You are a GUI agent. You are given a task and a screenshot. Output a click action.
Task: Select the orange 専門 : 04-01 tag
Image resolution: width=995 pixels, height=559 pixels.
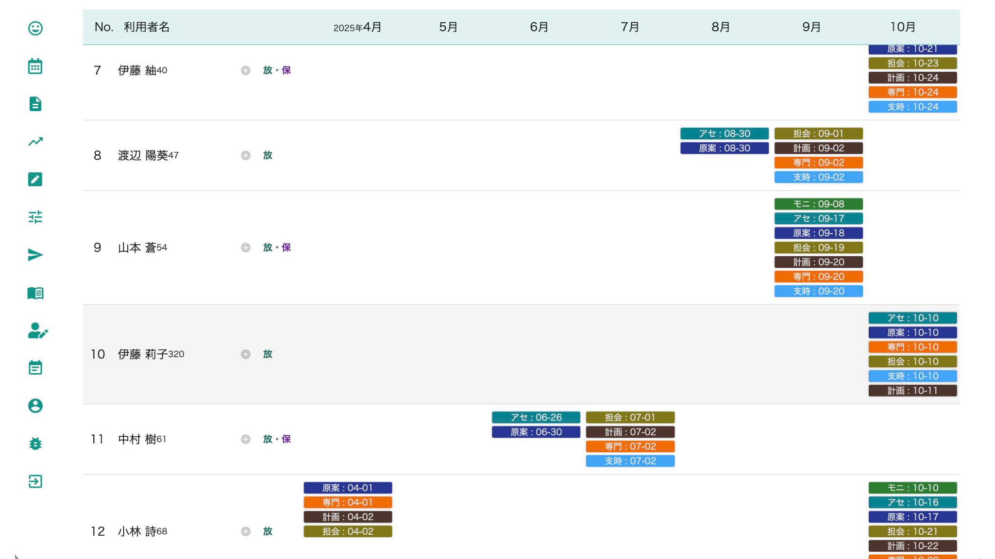coord(348,502)
